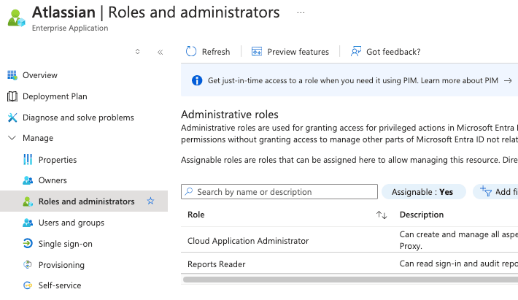Click the blue info icon in banner
Screen dimensions: 518x300
coord(197,80)
